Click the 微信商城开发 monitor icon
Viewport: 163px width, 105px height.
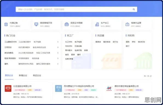click(36, 24)
